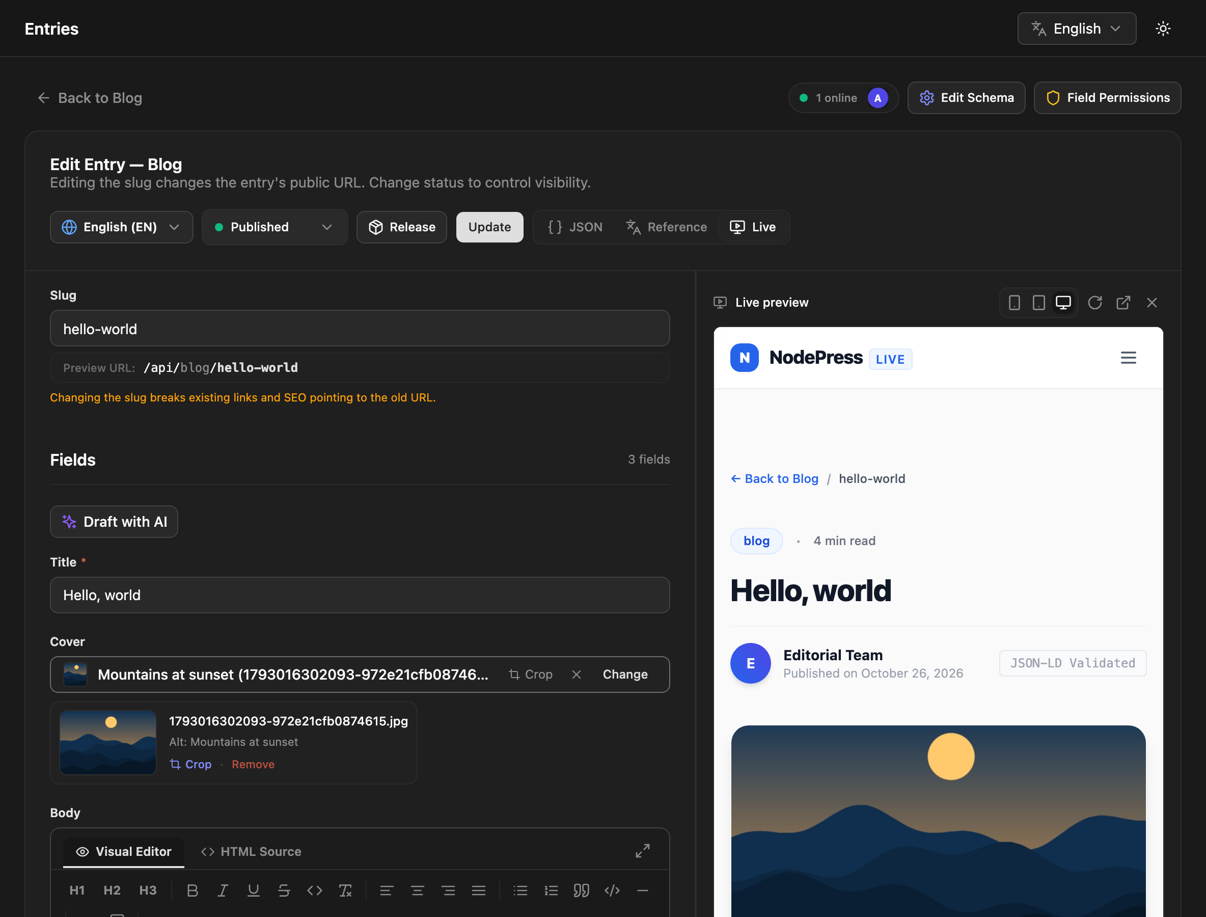Viewport: 1206px width, 917px height.
Task: Open the NodePress hamburger menu
Action: [x=1128, y=358]
